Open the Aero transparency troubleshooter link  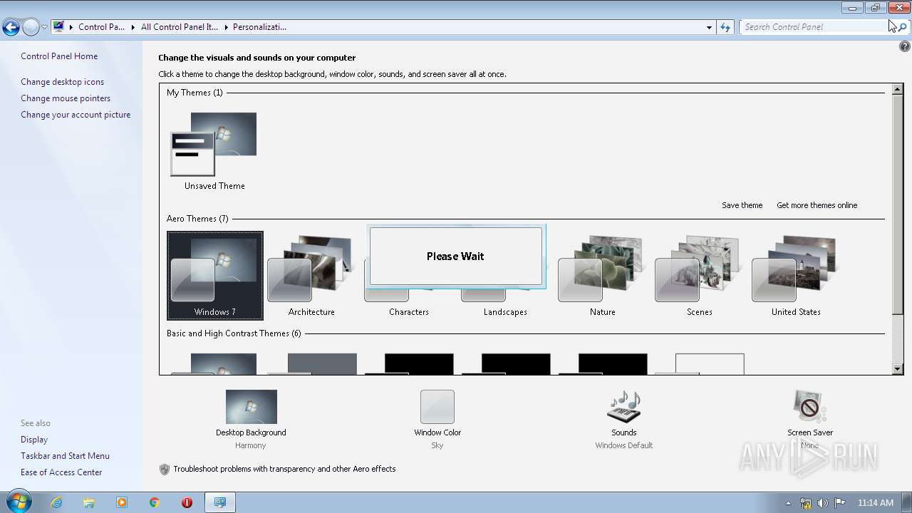point(284,469)
